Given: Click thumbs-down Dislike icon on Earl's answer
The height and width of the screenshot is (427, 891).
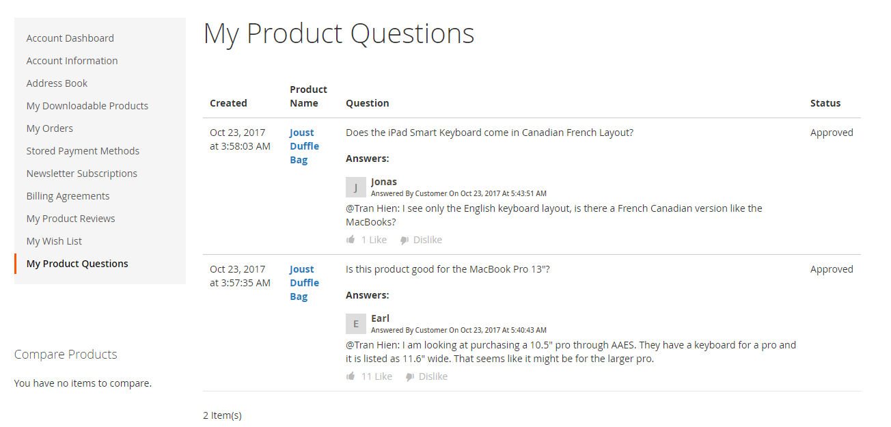Looking at the screenshot, I should click(410, 377).
